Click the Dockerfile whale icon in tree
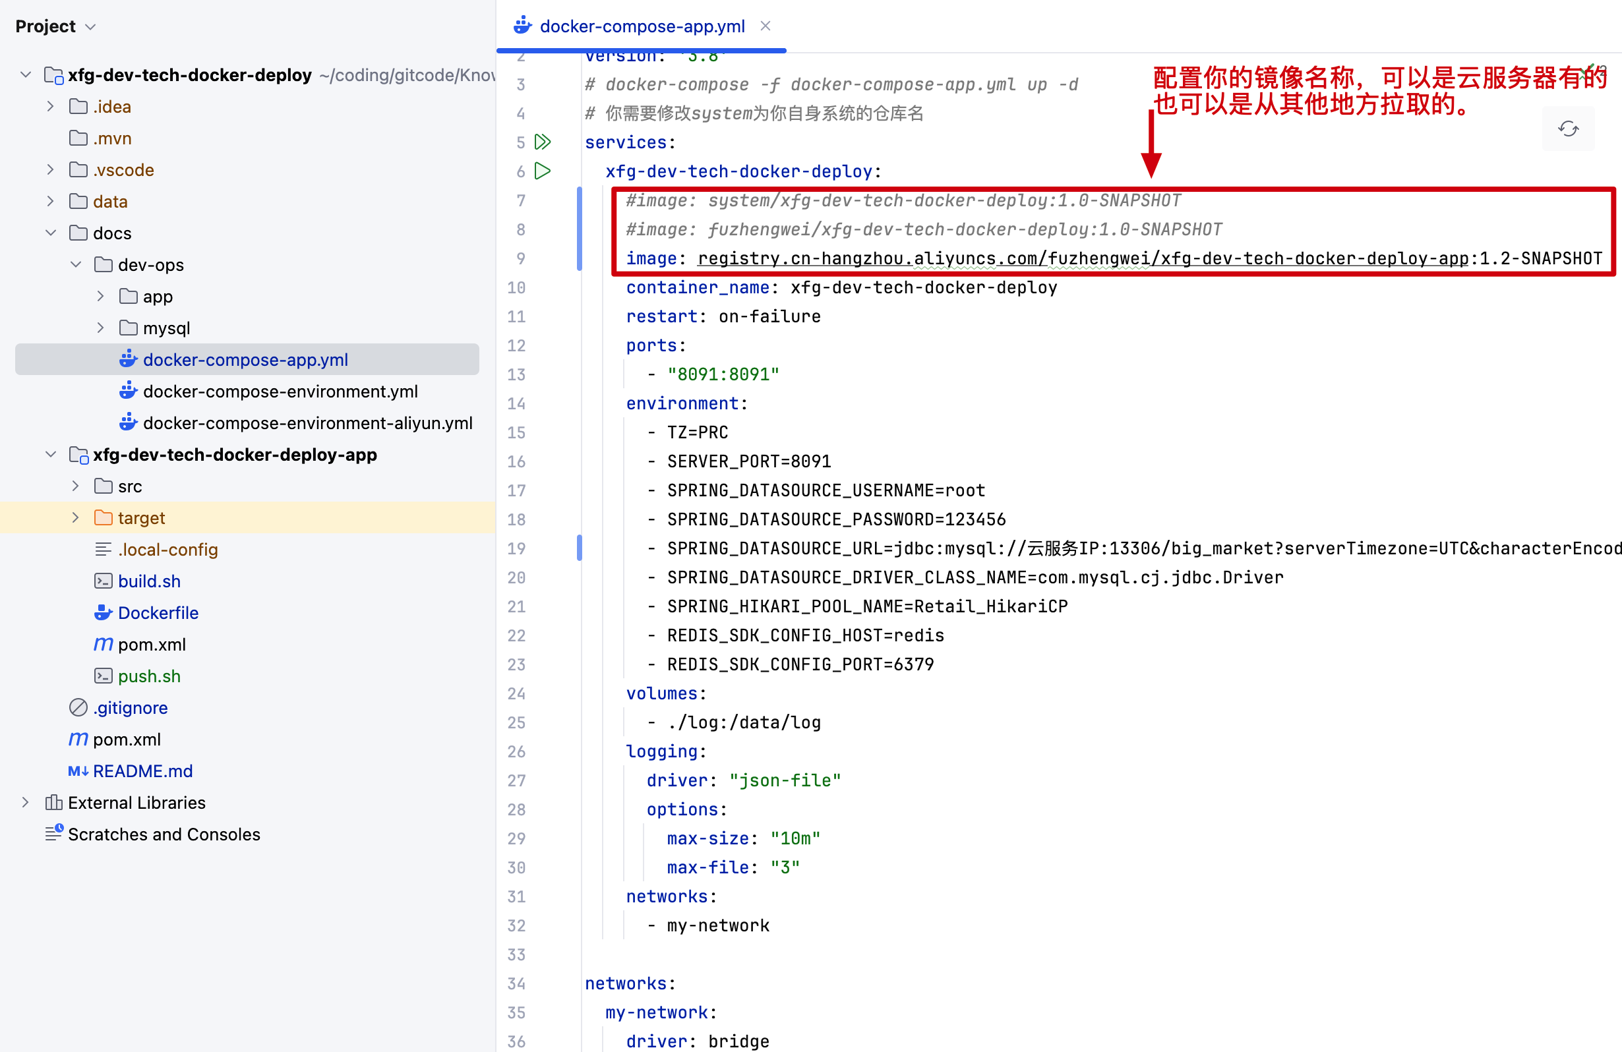The image size is (1622, 1052). (x=103, y=612)
